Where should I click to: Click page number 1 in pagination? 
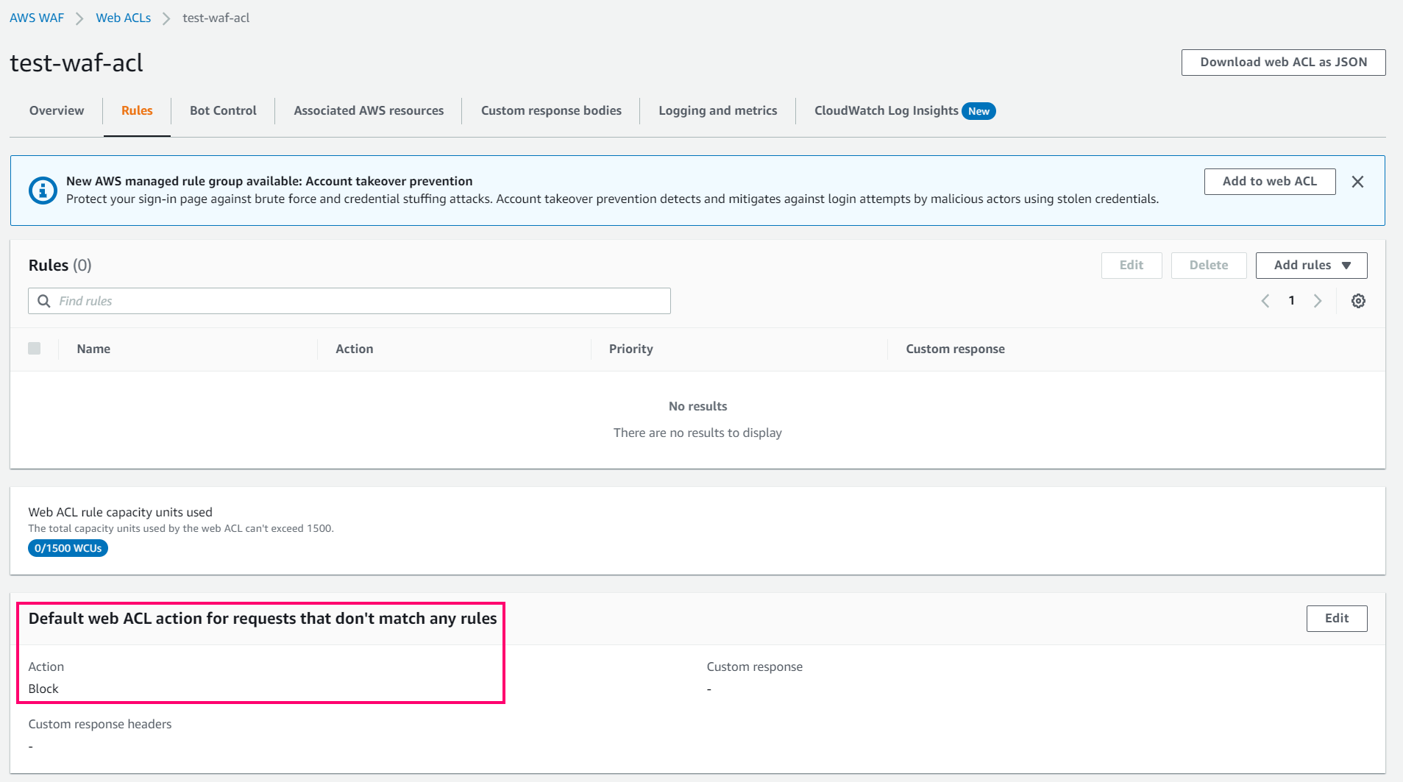pyautogui.click(x=1291, y=301)
